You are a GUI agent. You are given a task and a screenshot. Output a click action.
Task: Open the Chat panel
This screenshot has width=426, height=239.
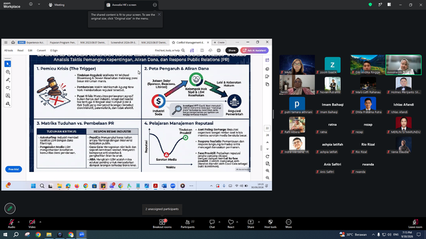coord(212,223)
